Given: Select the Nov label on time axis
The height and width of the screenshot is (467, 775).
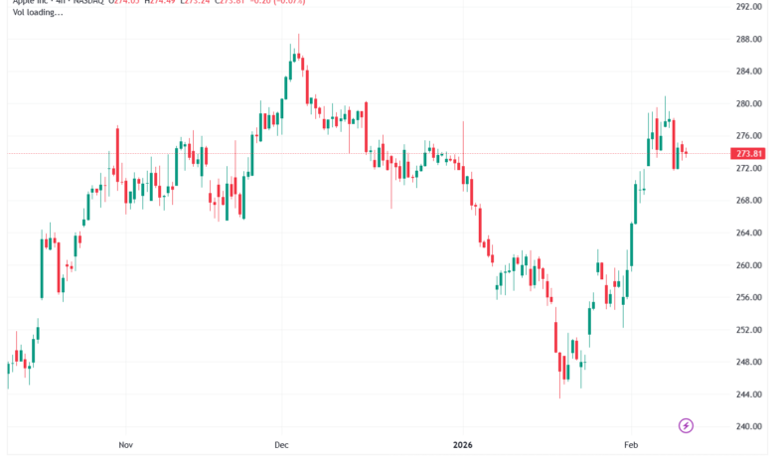Looking at the screenshot, I should coord(125,444).
